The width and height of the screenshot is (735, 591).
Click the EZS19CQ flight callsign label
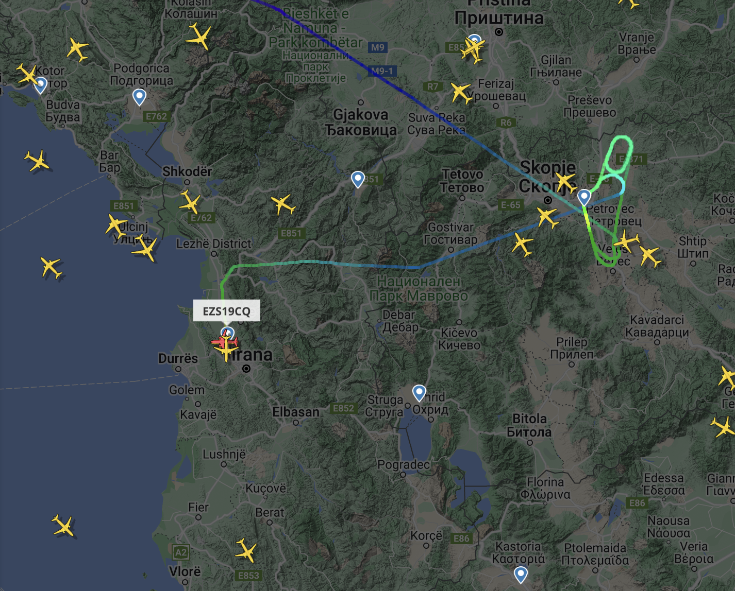coord(226,311)
